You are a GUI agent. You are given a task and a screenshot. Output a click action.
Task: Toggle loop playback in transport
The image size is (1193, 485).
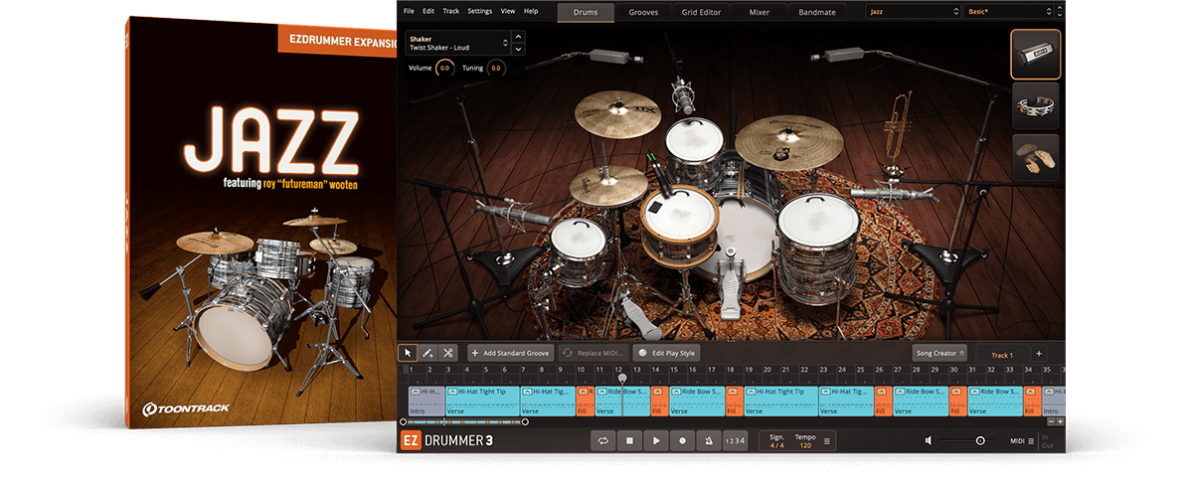point(602,440)
